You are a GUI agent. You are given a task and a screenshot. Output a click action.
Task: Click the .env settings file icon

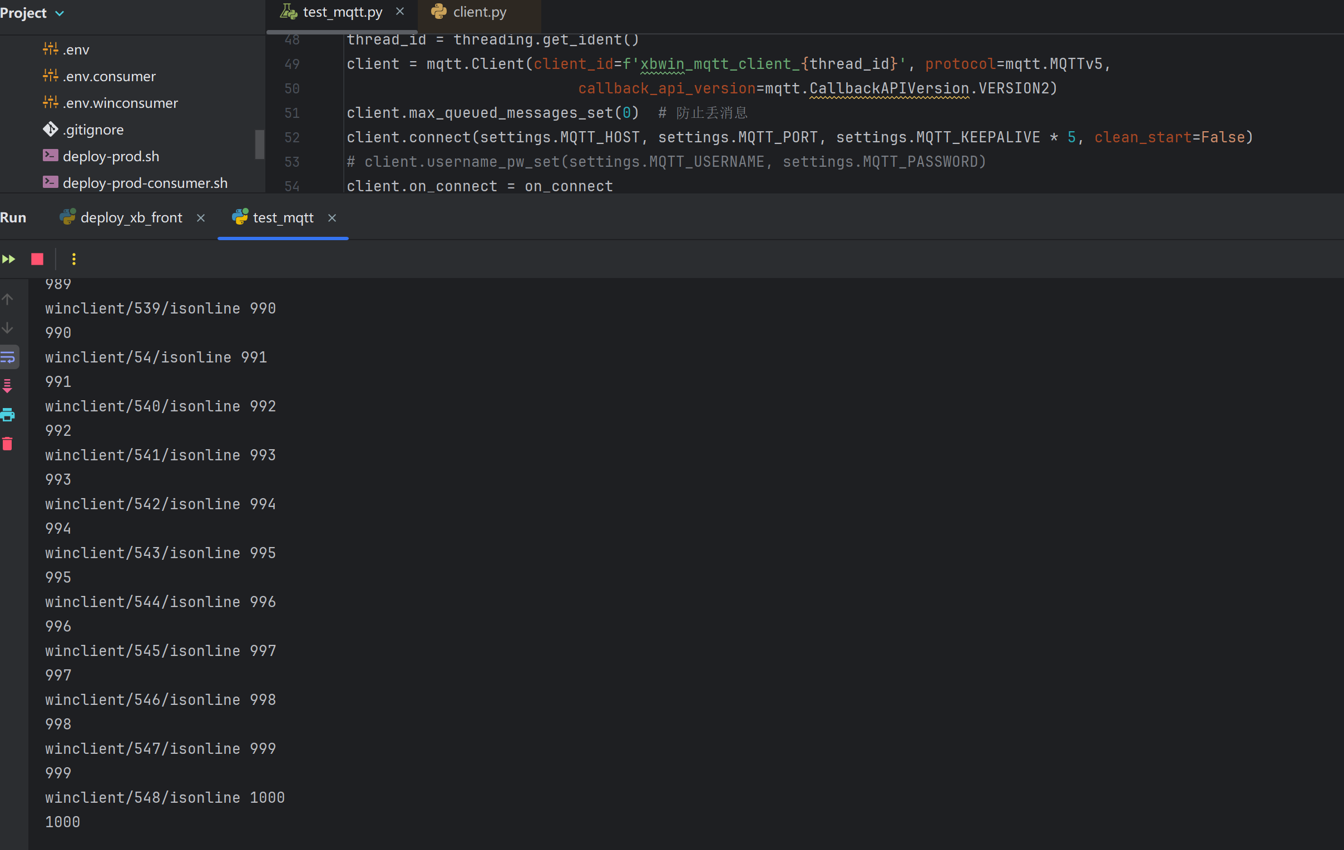pos(50,49)
